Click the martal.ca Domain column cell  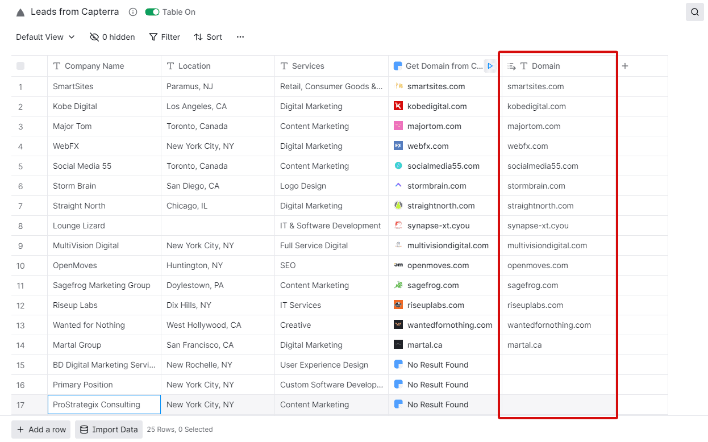click(559, 345)
